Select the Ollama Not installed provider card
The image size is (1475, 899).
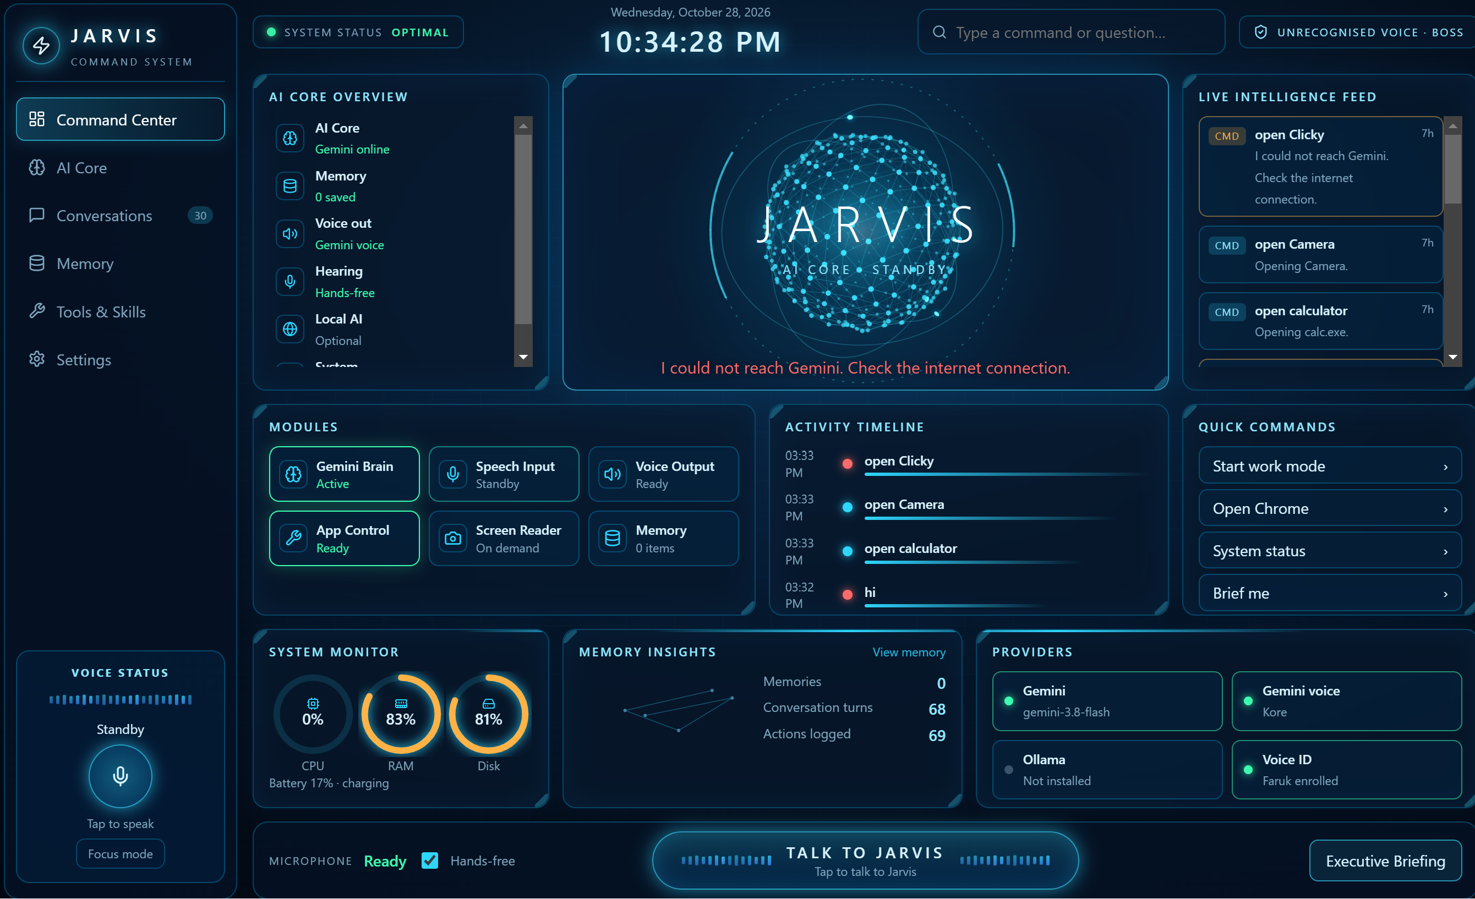tap(1107, 770)
